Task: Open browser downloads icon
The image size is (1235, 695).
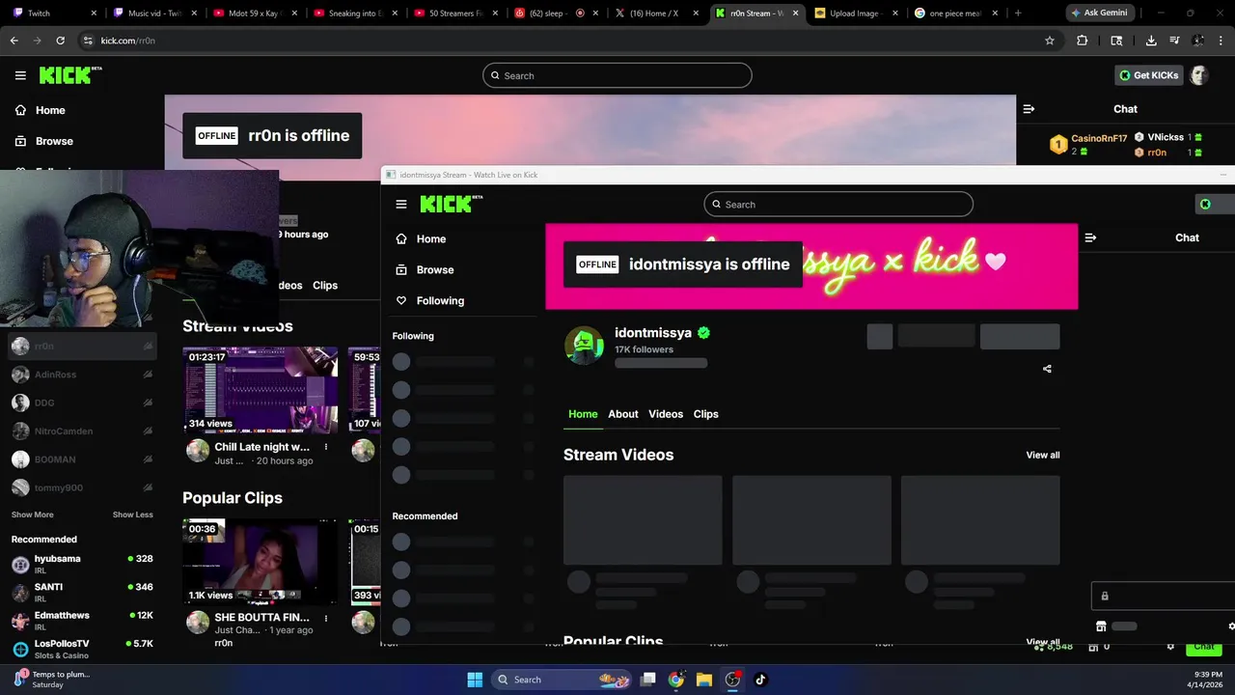Action: pyautogui.click(x=1151, y=41)
